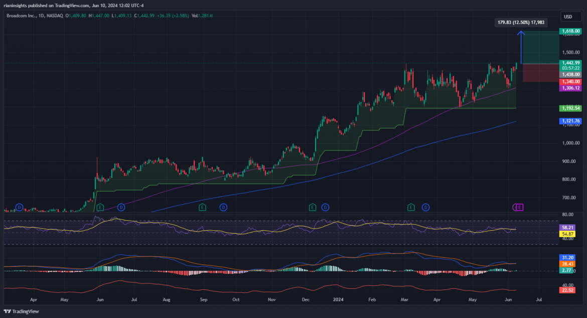Image resolution: width=587 pixels, height=318 pixels.
Task: Click the dividend marker in March 2024
Action: [x=426, y=207]
